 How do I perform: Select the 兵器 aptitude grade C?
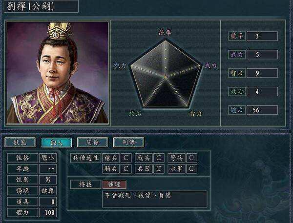click(159, 169)
